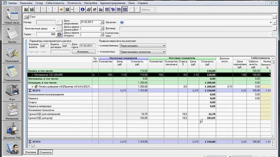280x157 pixels.
Task: Click the blue information icon in toolbar
Action: tap(83, 10)
